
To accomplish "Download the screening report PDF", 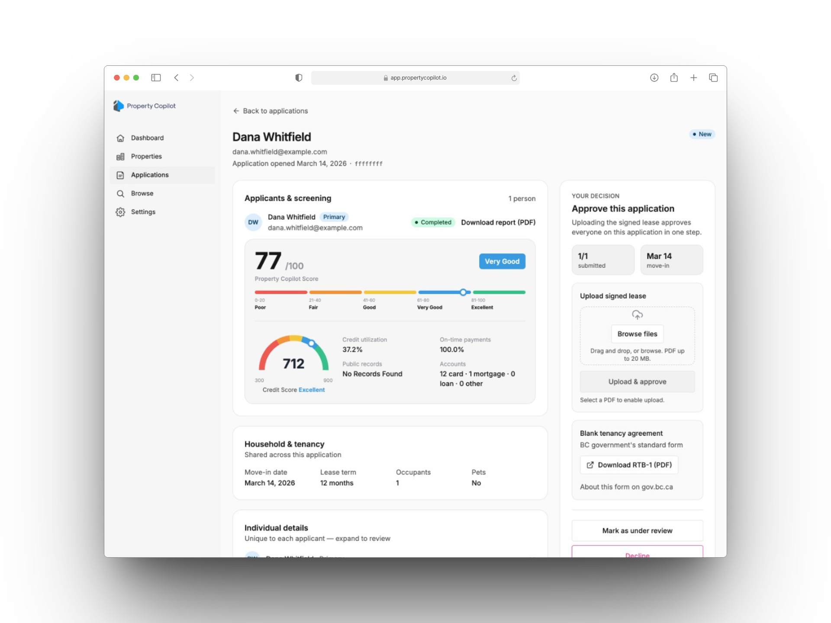I will (x=498, y=222).
